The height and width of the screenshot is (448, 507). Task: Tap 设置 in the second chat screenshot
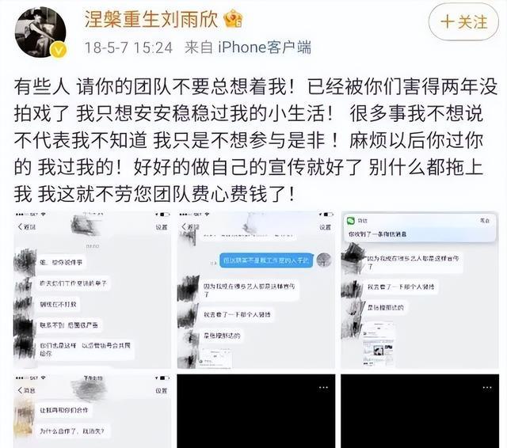324,227
